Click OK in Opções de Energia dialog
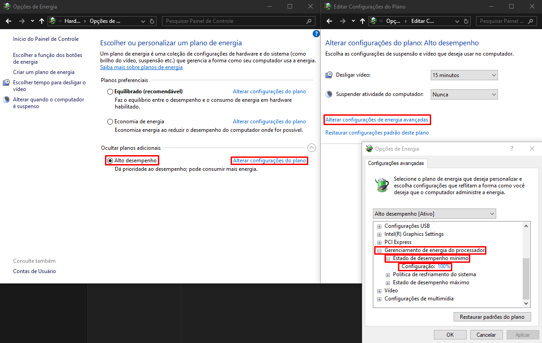The height and width of the screenshot is (343, 542). pyautogui.click(x=450, y=334)
